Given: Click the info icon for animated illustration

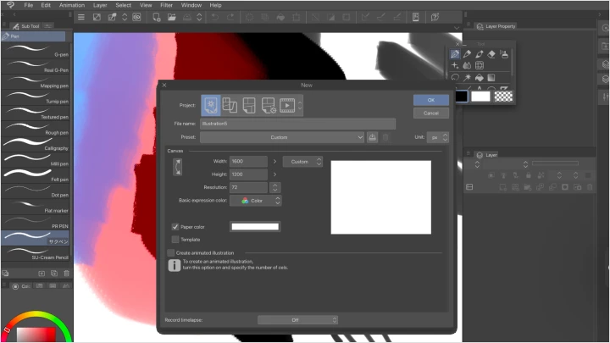Looking at the screenshot, I should [x=174, y=265].
